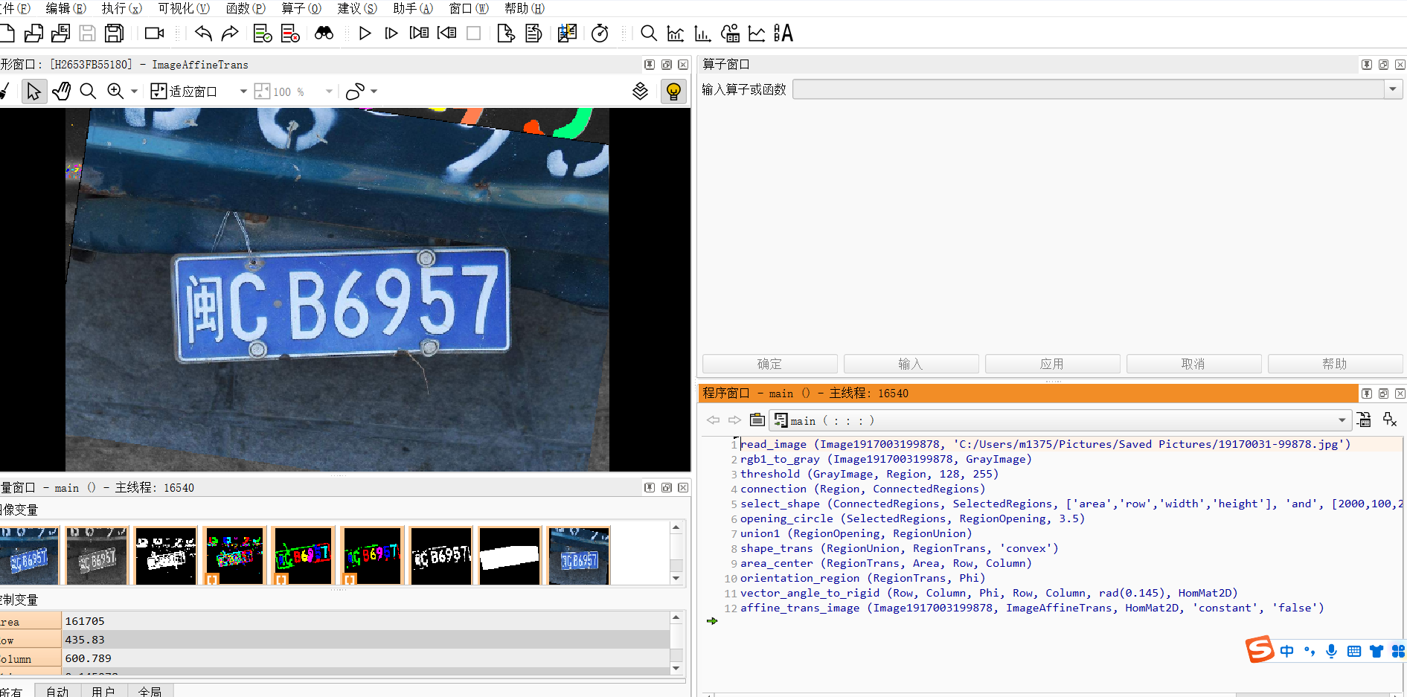
Task: Select the white convex region thumbnail
Action: (x=510, y=556)
